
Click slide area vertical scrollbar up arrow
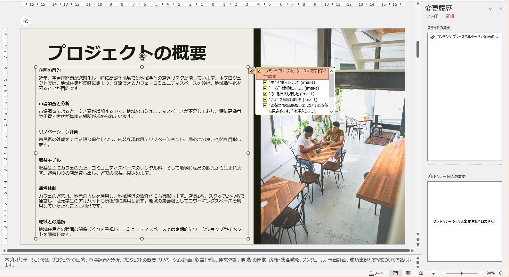[418, 4]
